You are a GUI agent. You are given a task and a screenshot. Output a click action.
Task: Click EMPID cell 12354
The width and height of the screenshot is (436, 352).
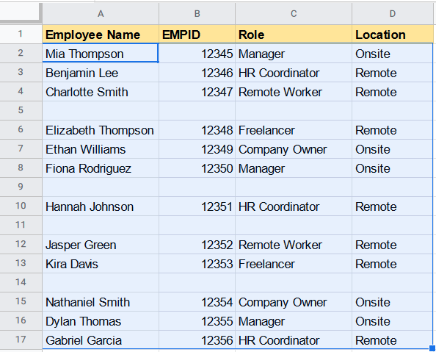(197, 301)
